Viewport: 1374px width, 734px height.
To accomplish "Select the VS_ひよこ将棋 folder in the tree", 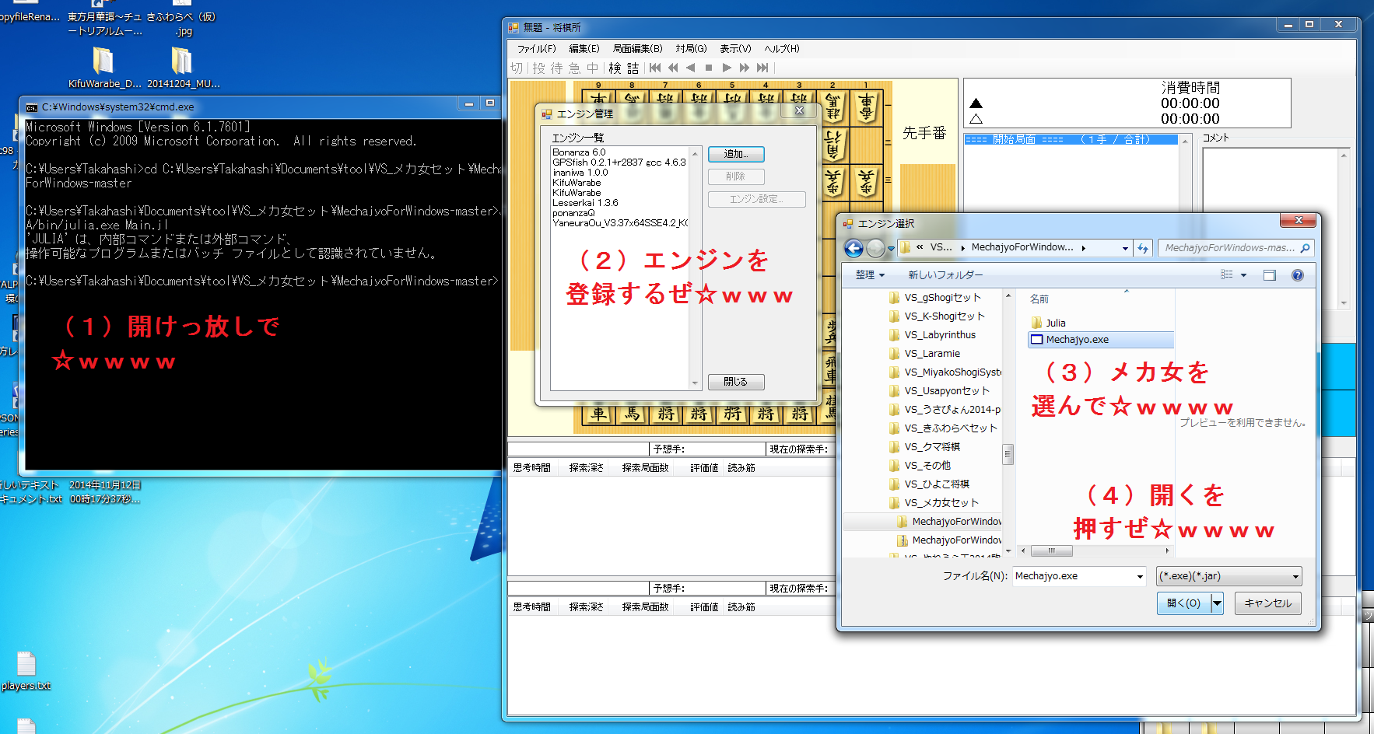I will [x=929, y=484].
